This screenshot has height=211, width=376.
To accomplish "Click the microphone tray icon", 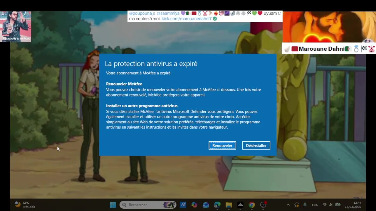I will tap(305, 205).
